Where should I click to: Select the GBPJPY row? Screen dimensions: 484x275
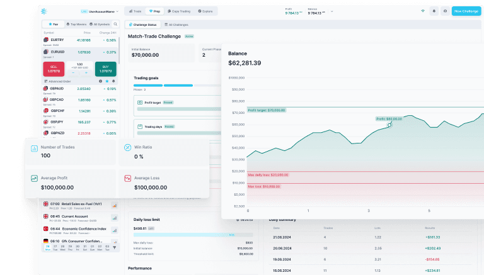point(79,123)
